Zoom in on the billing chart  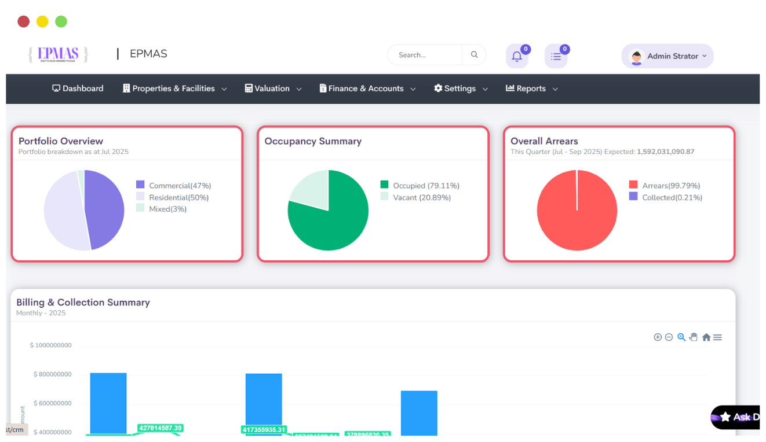(x=658, y=337)
